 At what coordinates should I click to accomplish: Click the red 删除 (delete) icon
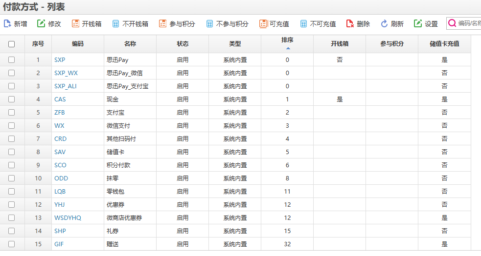350,23
